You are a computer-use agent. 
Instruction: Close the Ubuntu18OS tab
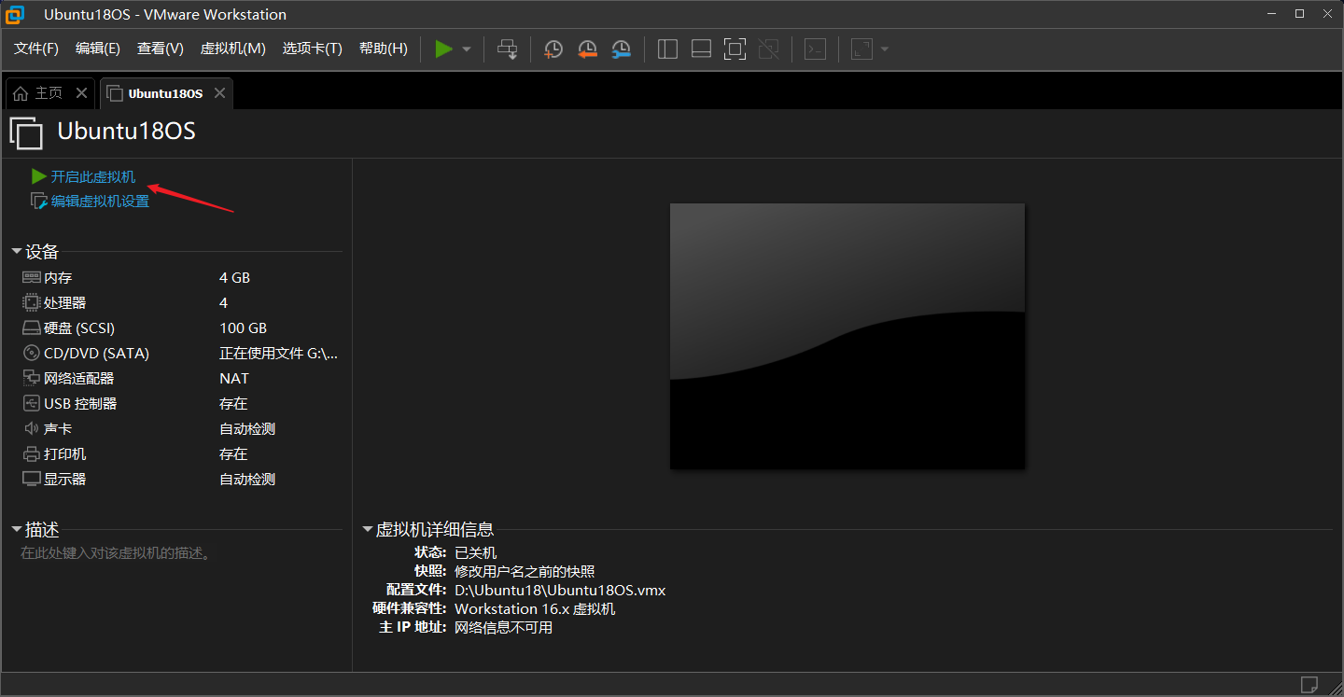(x=220, y=93)
